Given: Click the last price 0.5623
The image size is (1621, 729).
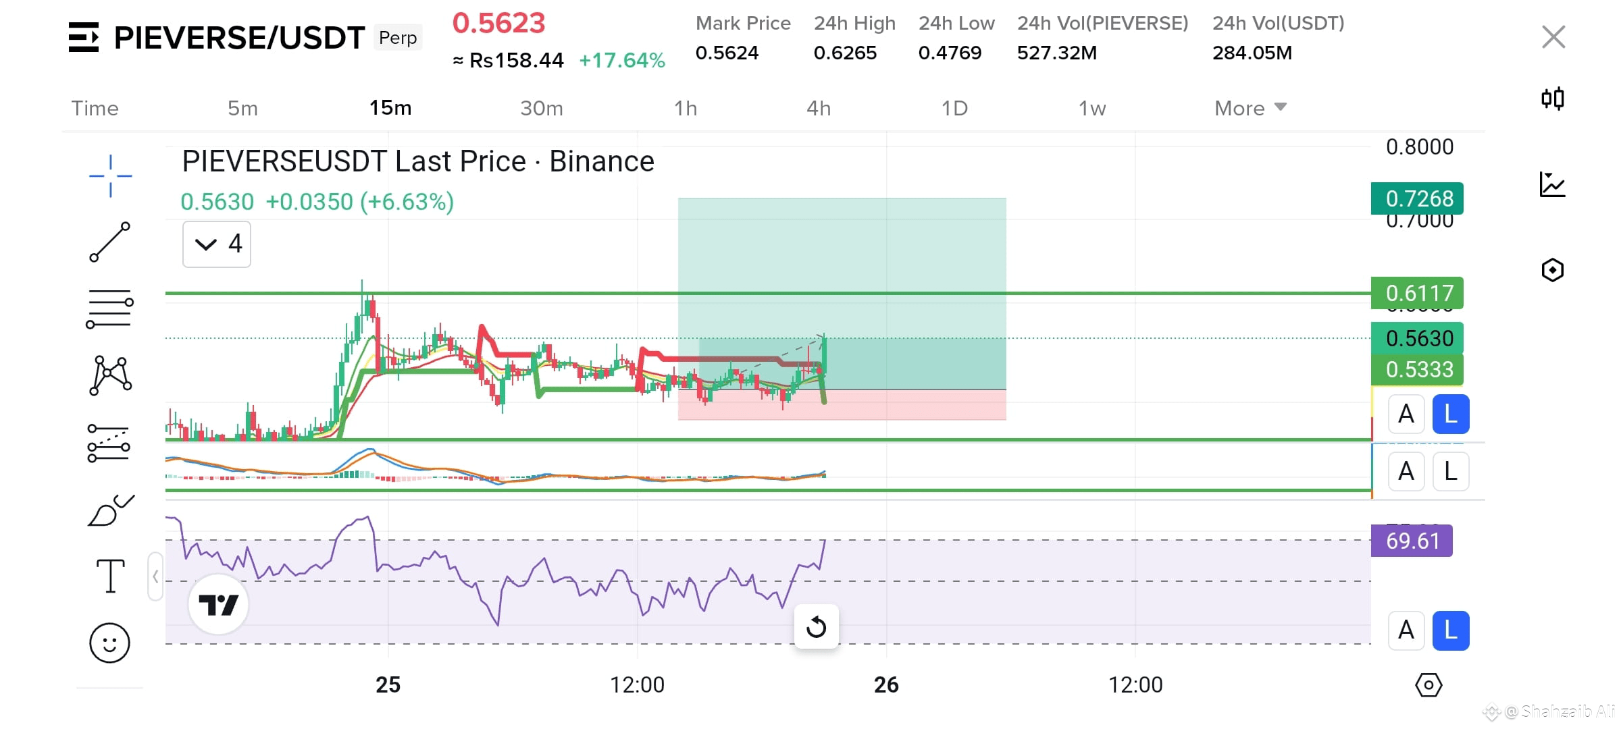Looking at the screenshot, I should pos(498,23).
